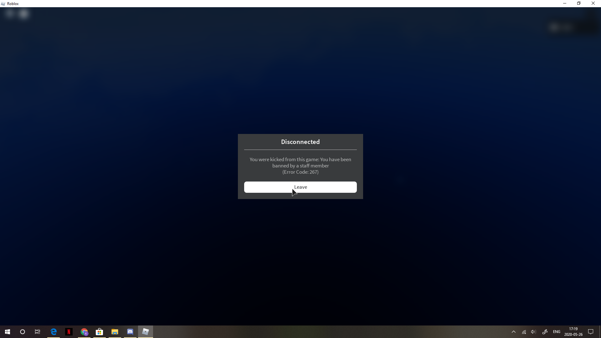Click the Leave button to exit game
Screen dimensions: 601x338
300,187
